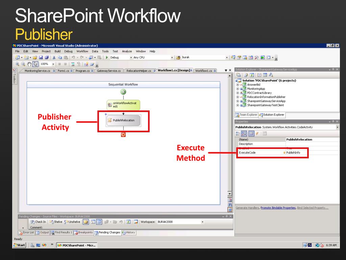Viewport: 346px width, 260px height.
Task: Click Show All Files in Solution Explorer
Action: click(x=246, y=75)
